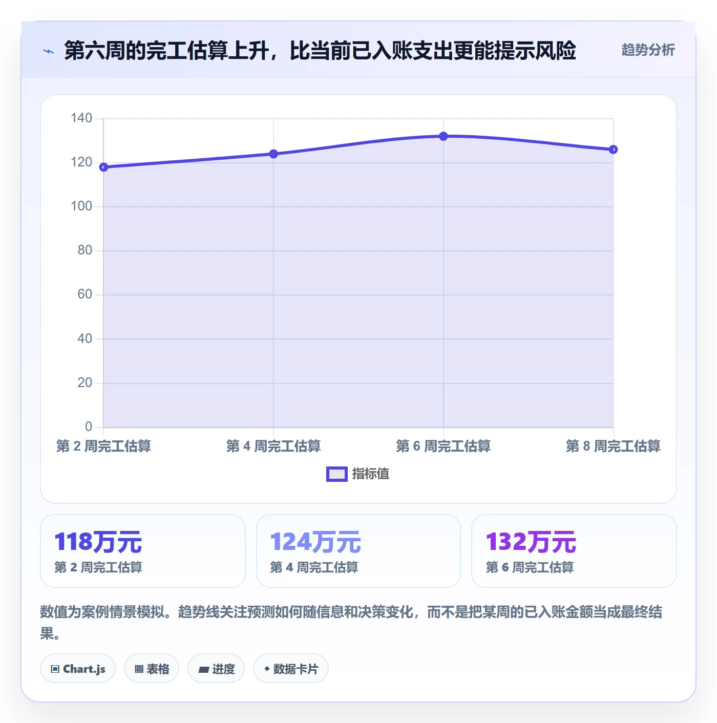Open the 数据卡片 chip
Image resolution: width=717 pixels, height=723 pixels.
291,669
